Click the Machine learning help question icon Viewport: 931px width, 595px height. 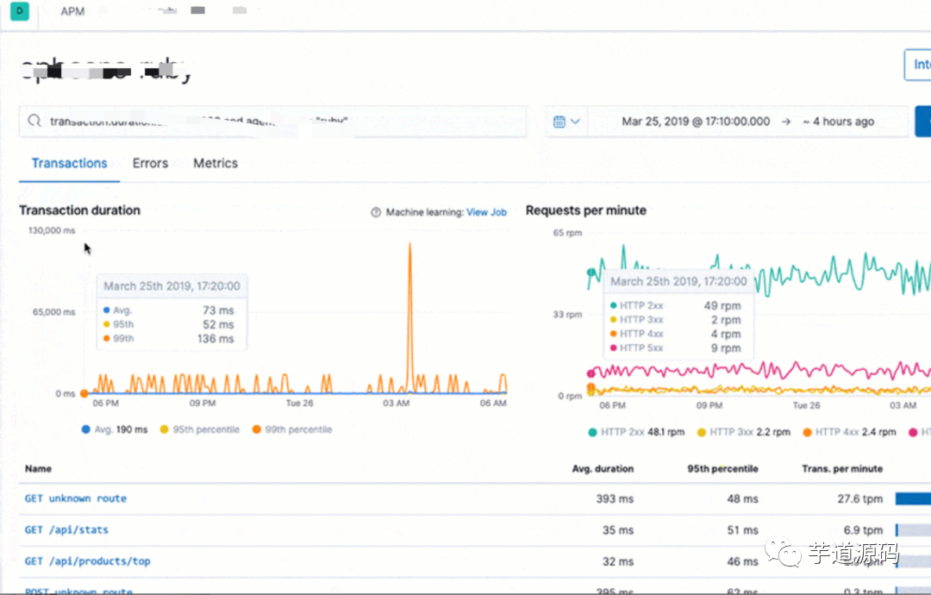pyautogui.click(x=376, y=212)
